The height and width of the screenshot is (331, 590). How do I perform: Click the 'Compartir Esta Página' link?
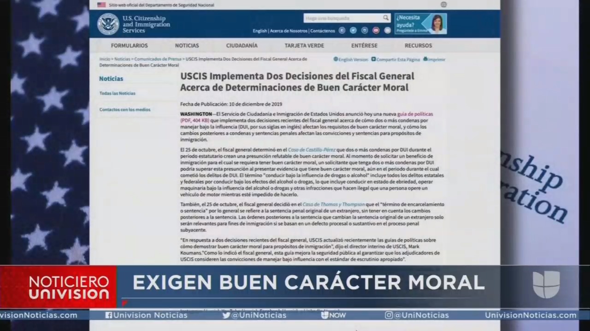[398, 60]
